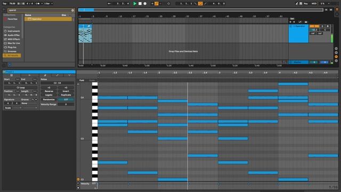The image size is (341, 192).
Task: Toggle the Fold button in piano roll
Action: click(82, 81)
